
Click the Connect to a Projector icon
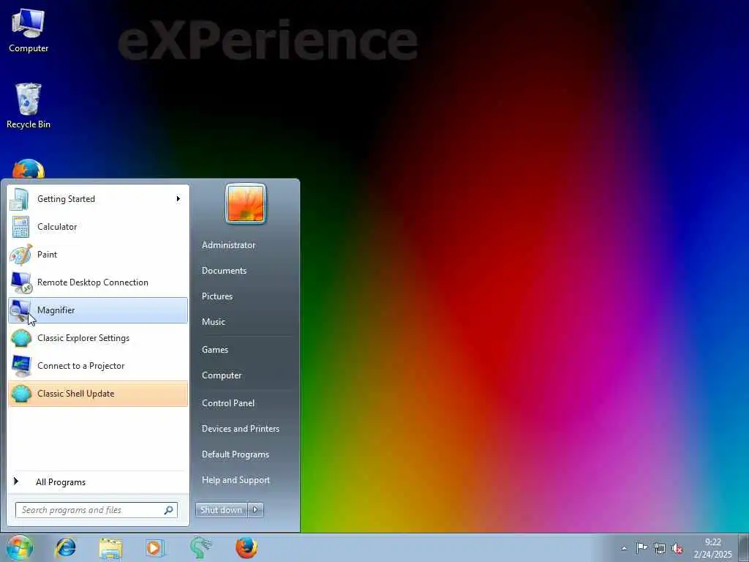click(x=21, y=366)
